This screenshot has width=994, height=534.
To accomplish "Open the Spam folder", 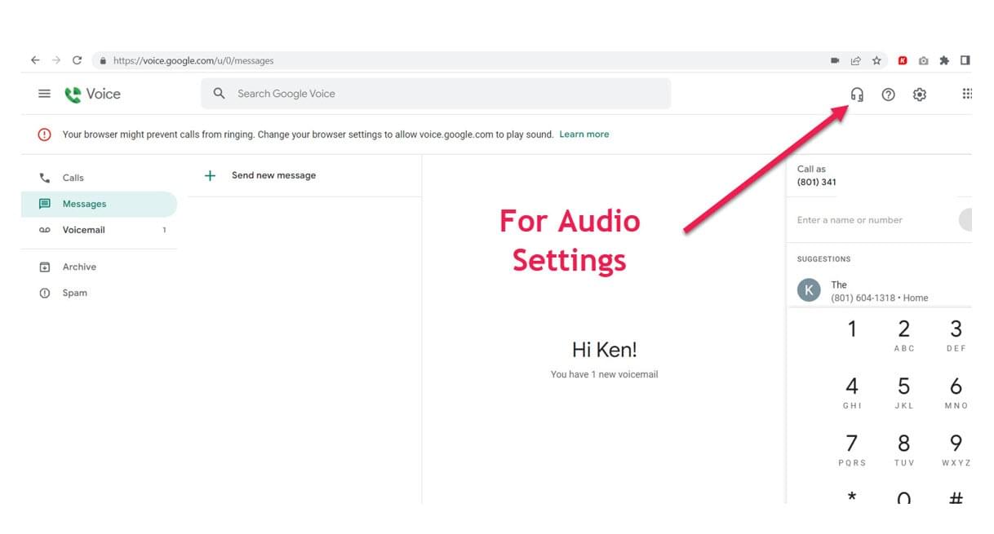I will pos(74,293).
